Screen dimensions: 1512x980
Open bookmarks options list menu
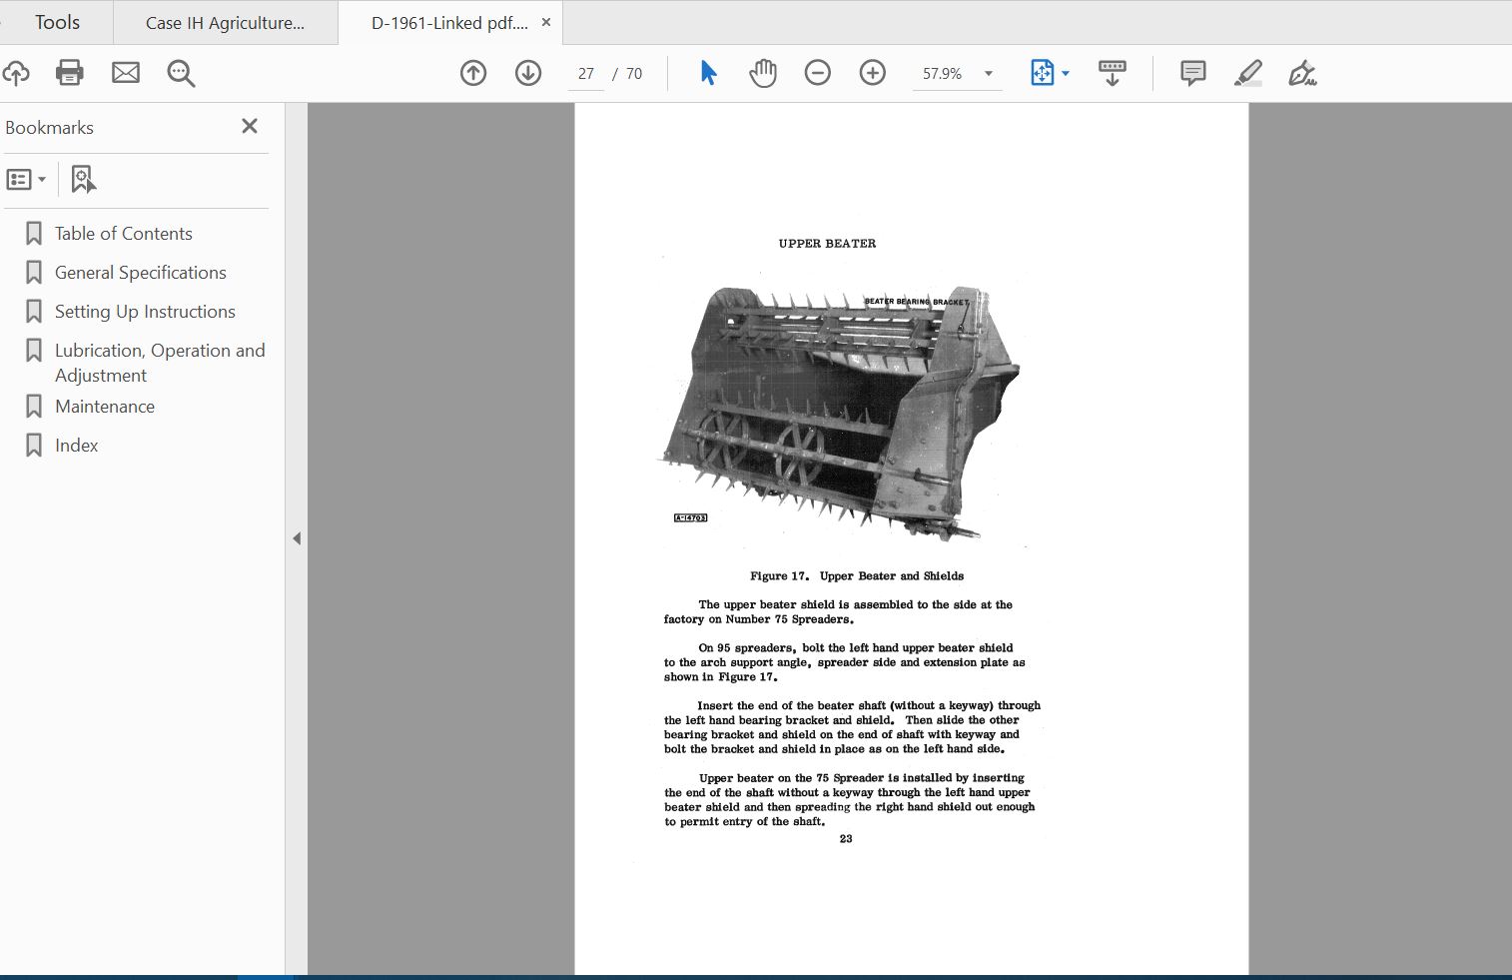click(26, 180)
